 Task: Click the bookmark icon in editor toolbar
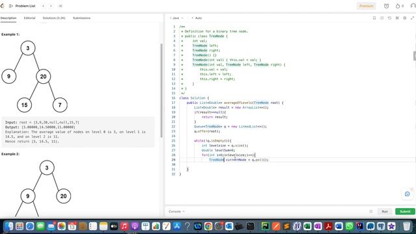(374, 18)
